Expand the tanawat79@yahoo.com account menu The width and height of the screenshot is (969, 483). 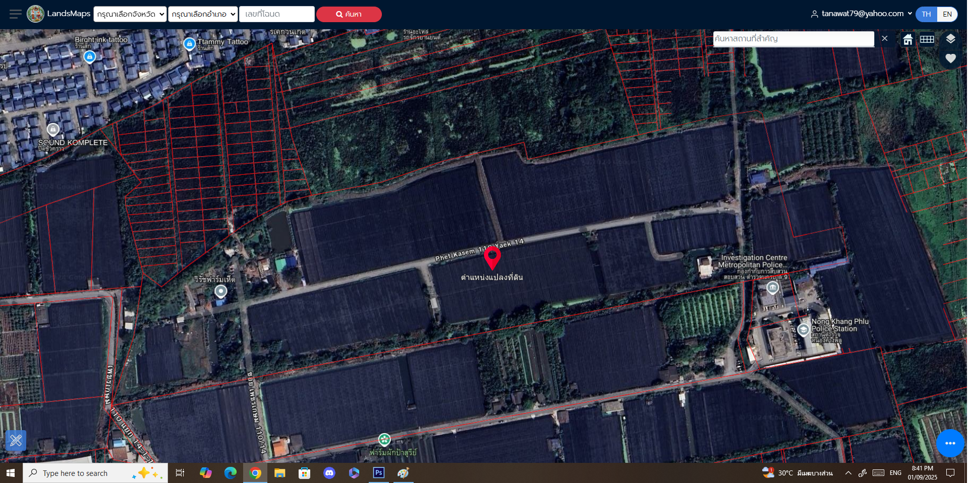pyautogui.click(x=862, y=14)
